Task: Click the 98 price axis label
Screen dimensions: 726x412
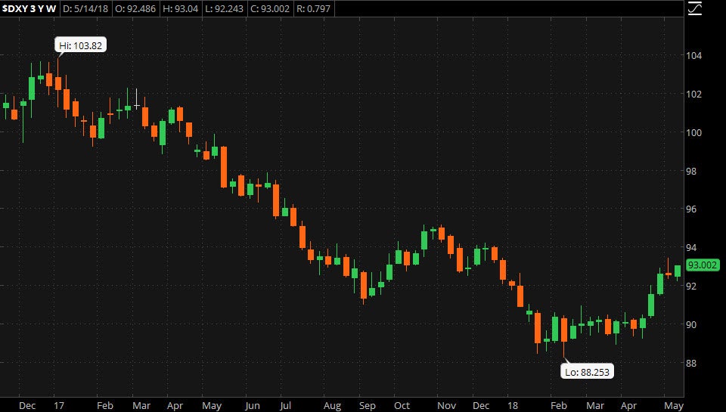Action: click(x=690, y=172)
